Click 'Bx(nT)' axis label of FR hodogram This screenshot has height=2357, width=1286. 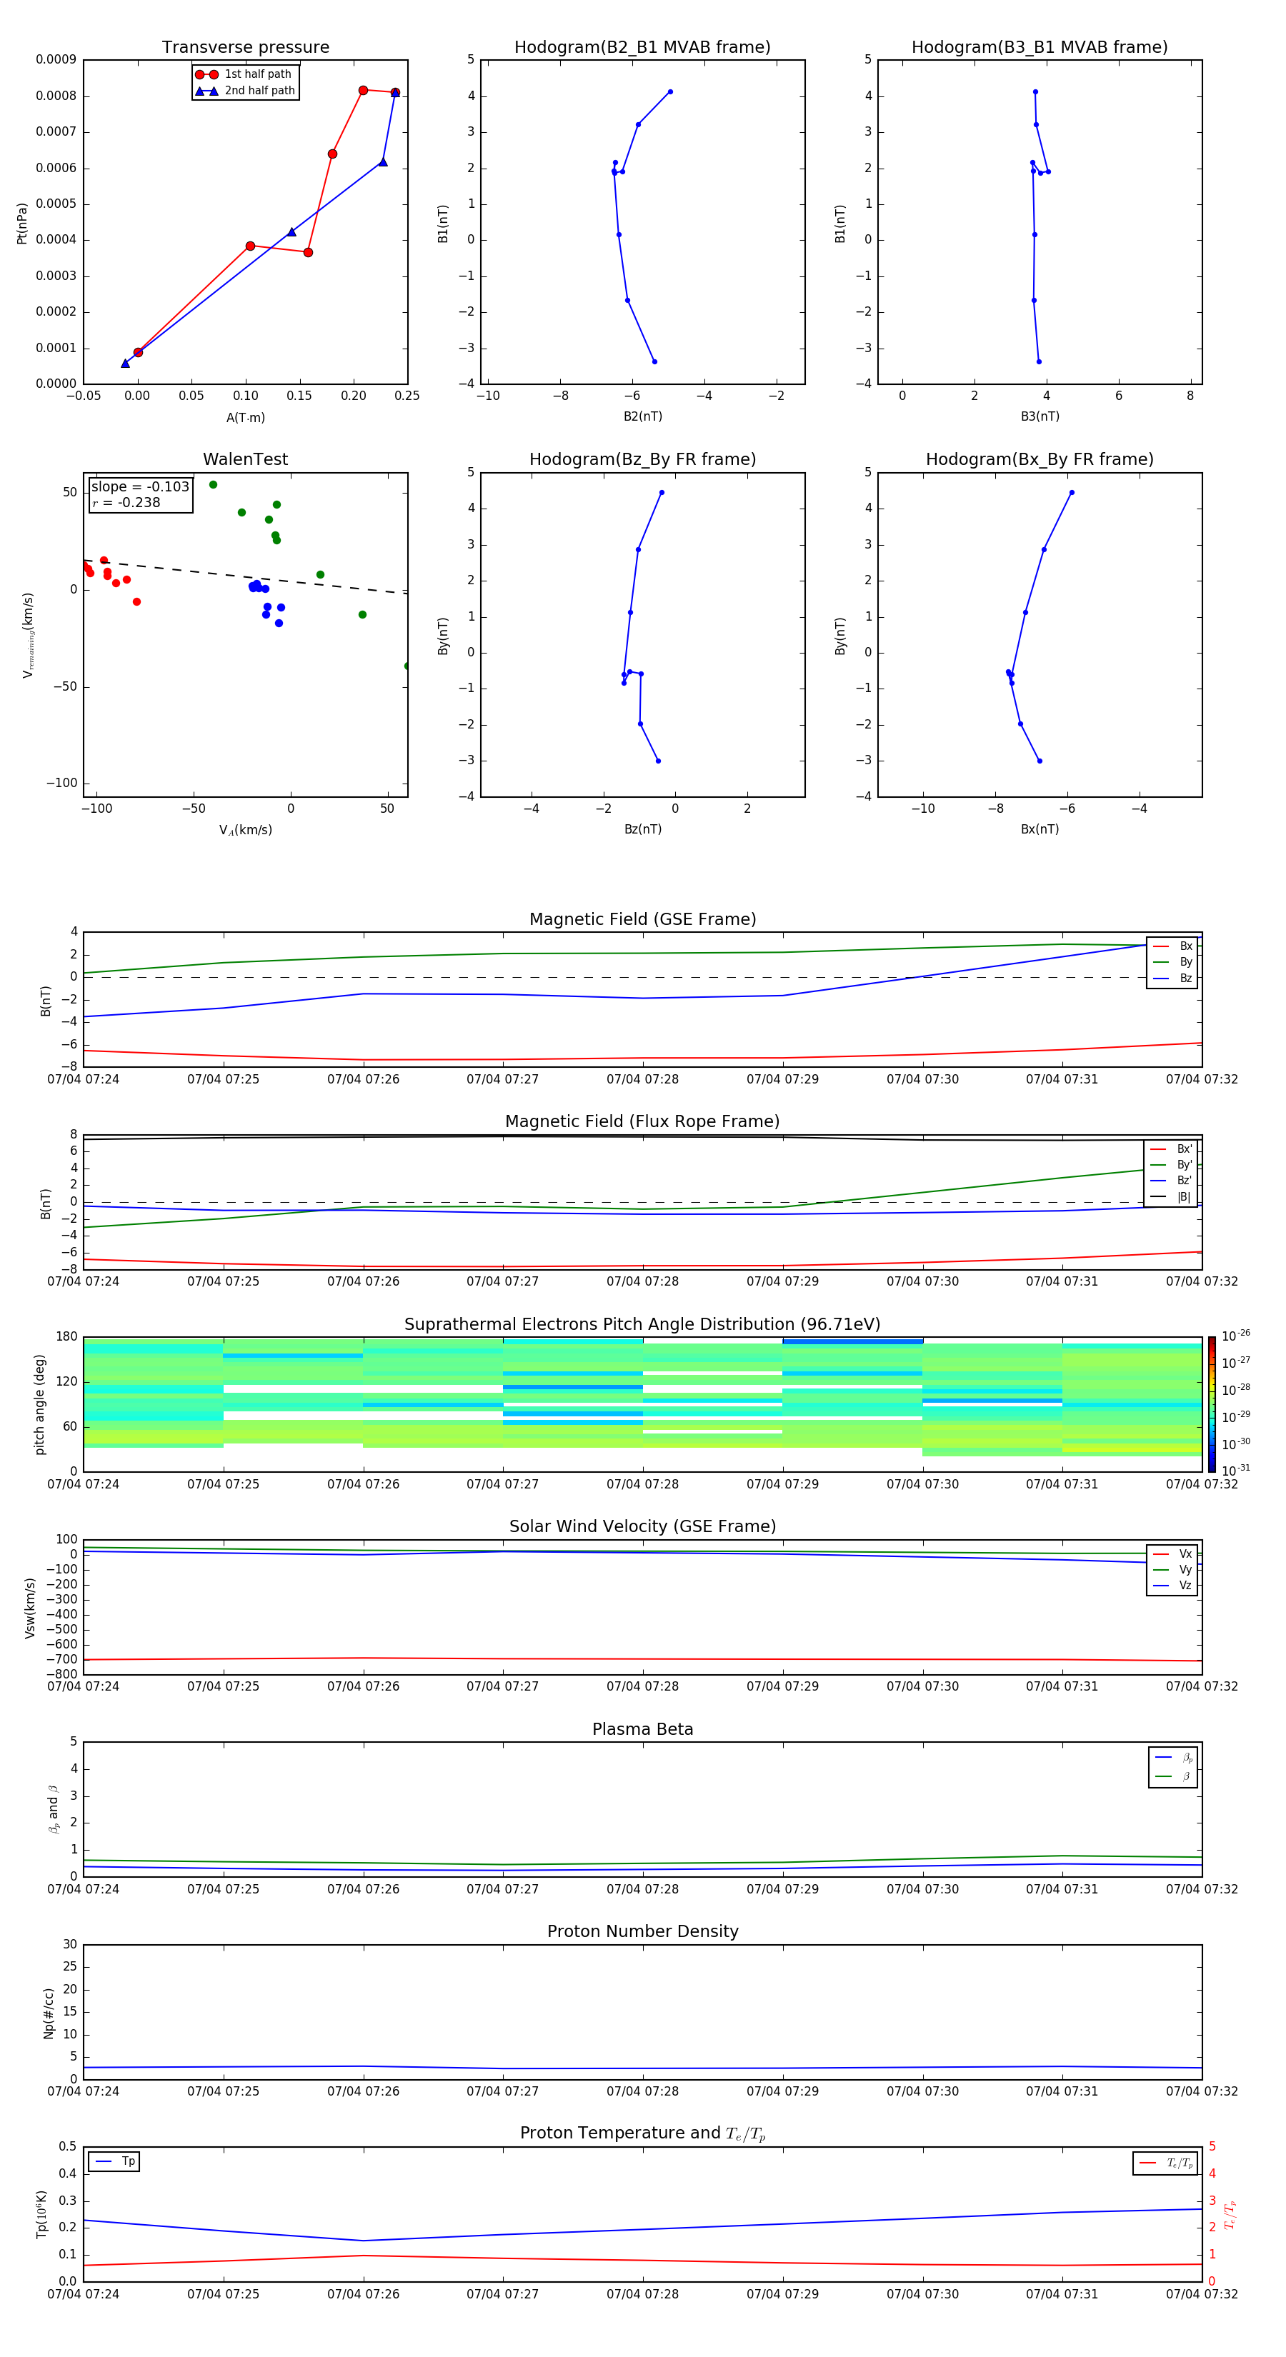tap(1040, 829)
